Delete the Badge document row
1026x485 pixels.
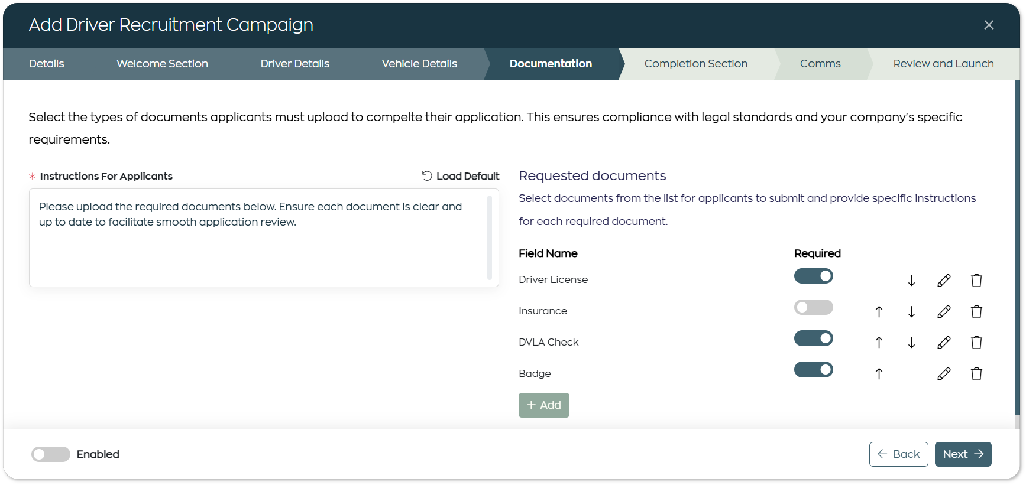pos(976,374)
